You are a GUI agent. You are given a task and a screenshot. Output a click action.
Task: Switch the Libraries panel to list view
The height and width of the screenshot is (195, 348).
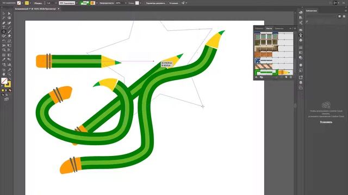click(344, 16)
